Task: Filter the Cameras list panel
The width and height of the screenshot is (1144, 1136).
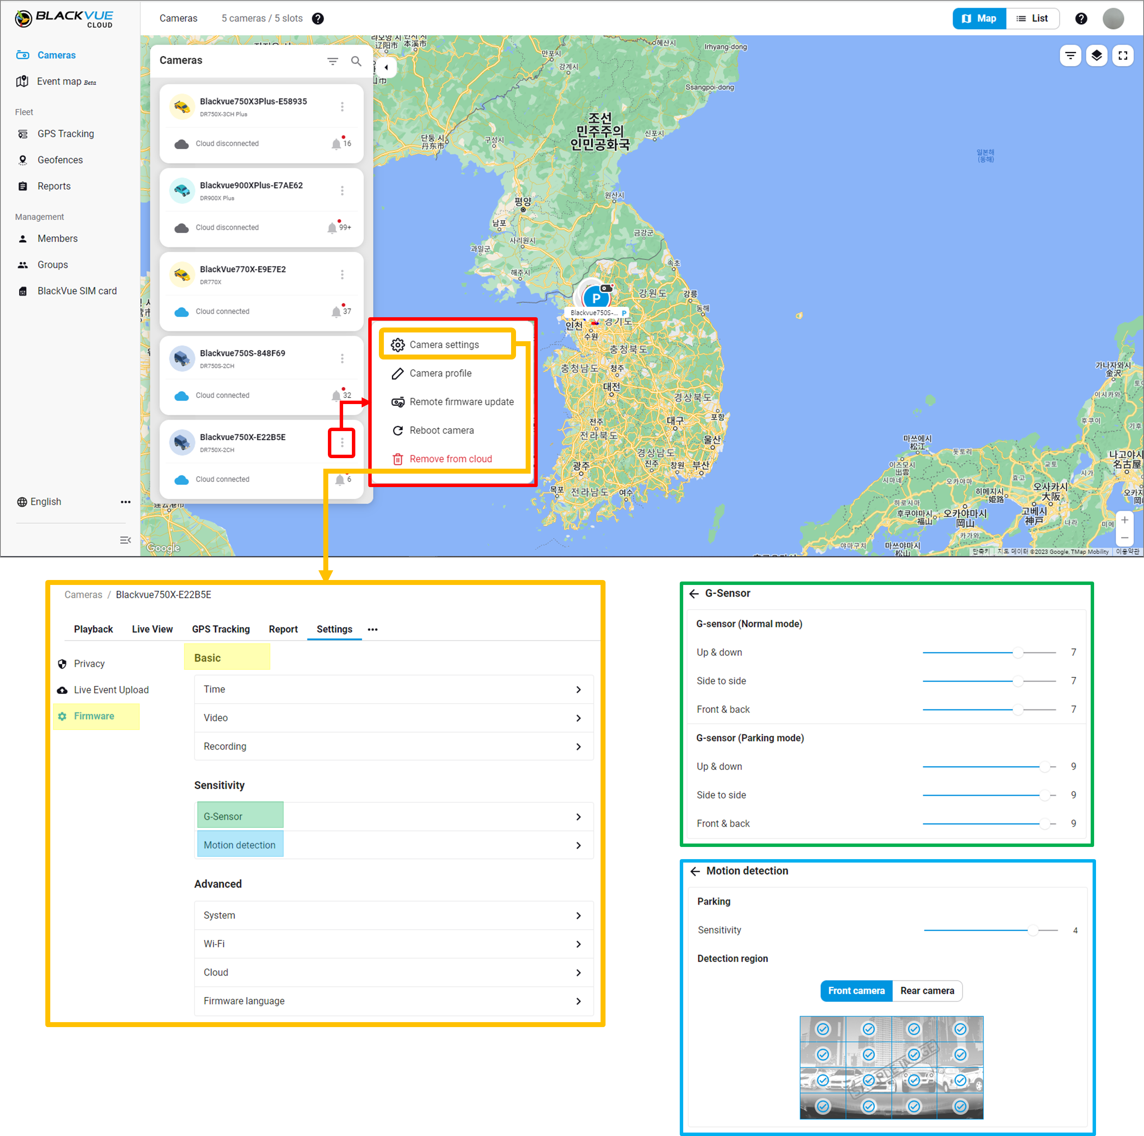Action: point(333,61)
